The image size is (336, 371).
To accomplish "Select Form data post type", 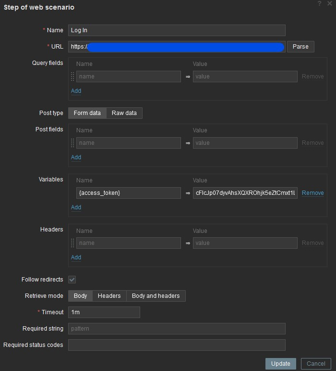I will pyautogui.click(x=87, y=113).
